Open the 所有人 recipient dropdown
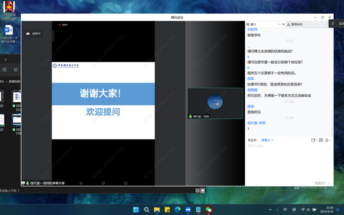Image resolution: width=344 pixels, height=215 pixels. [x=267, y=140]
